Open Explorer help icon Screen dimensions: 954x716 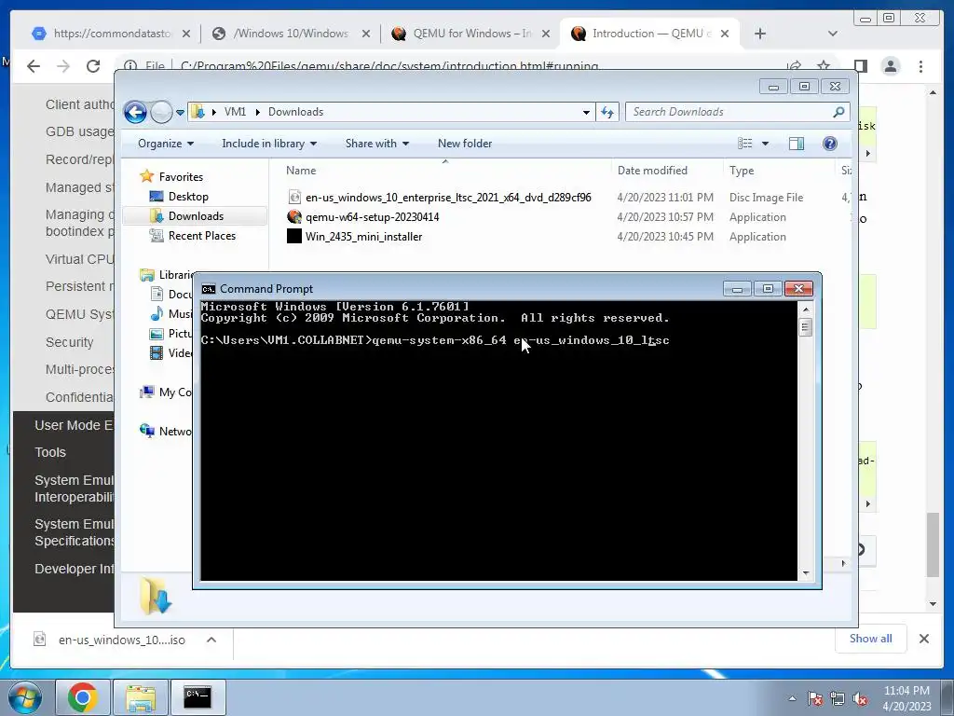click(830, 144)
